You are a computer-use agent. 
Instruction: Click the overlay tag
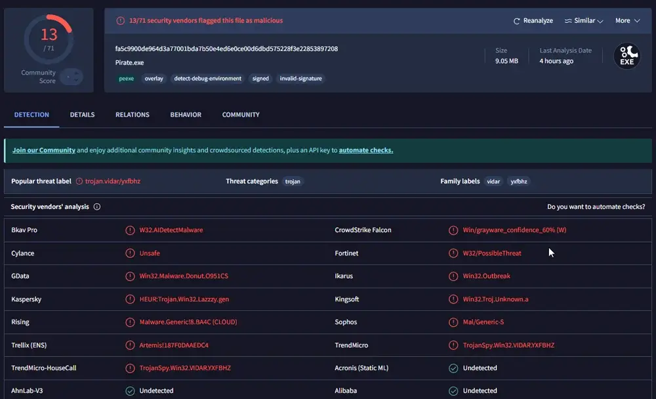click(x=154, y=79)
